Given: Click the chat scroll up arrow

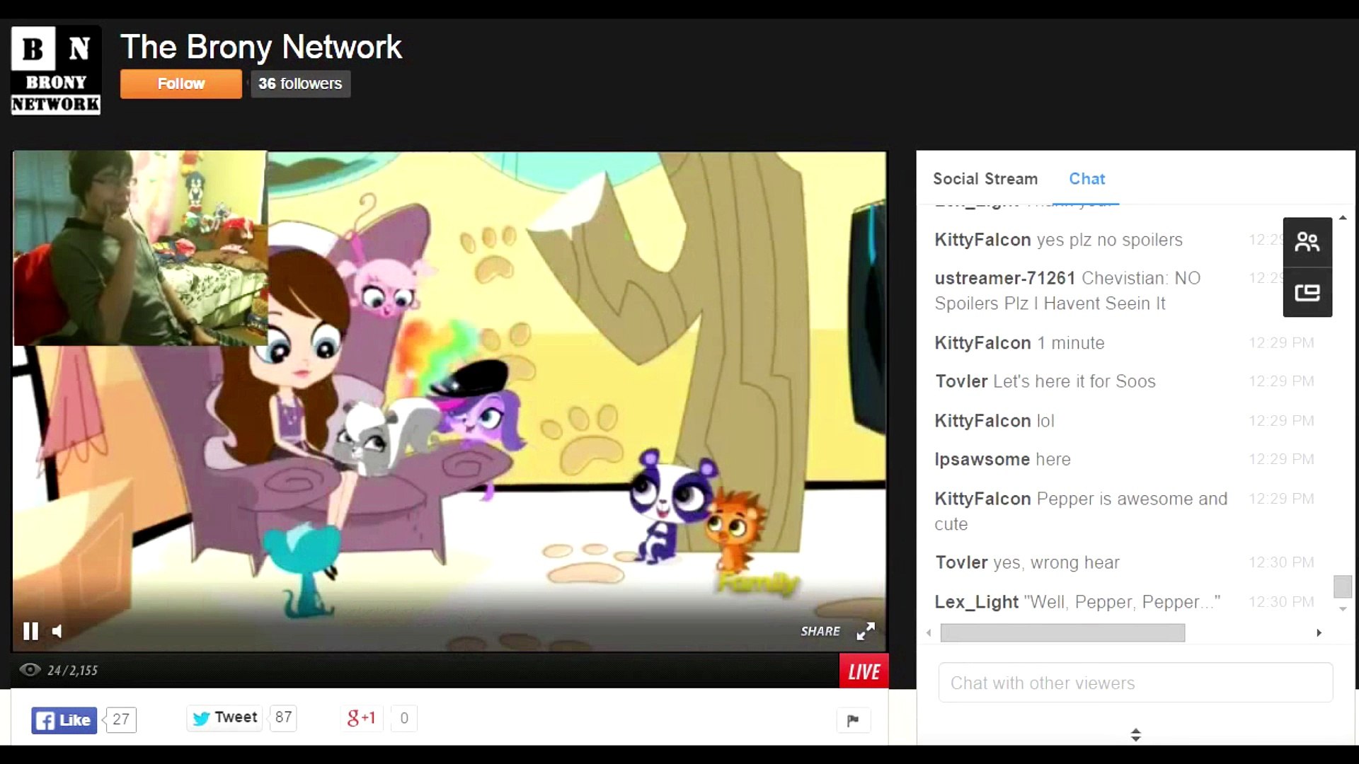Looking at the screenshot, I should click(x=1343, y=217).
